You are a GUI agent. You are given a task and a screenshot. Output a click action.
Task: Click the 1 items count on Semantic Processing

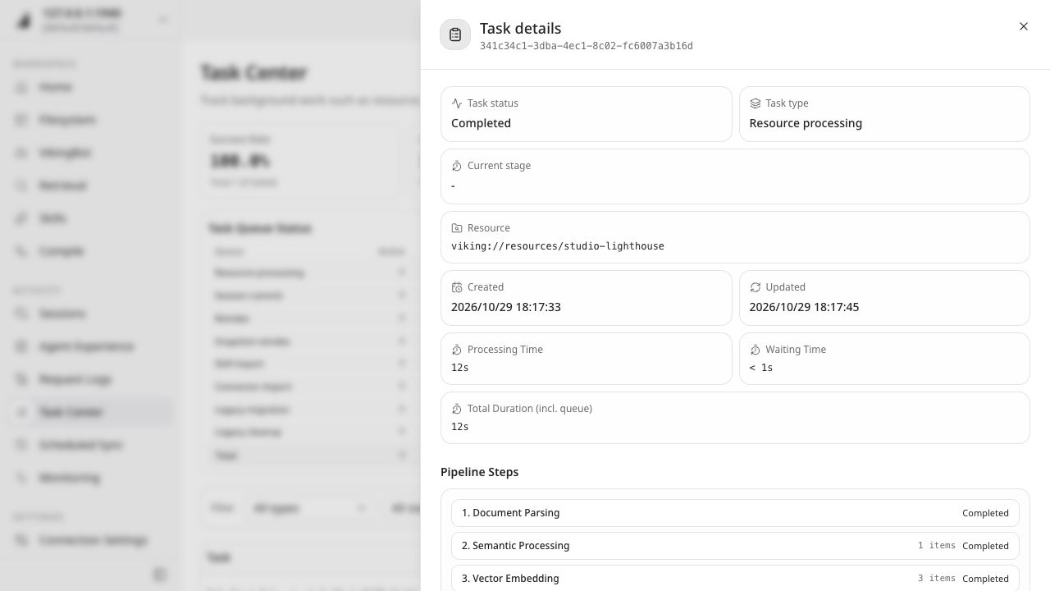click(x=937, y=545)
